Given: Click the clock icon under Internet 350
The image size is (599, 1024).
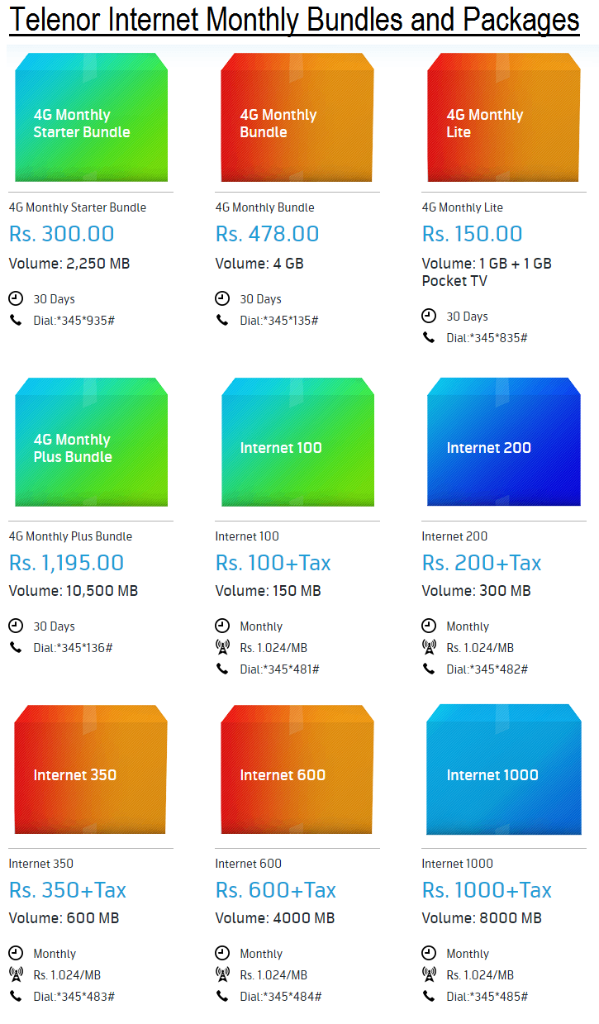Looking at the screenshot, I should coord(16,953).
